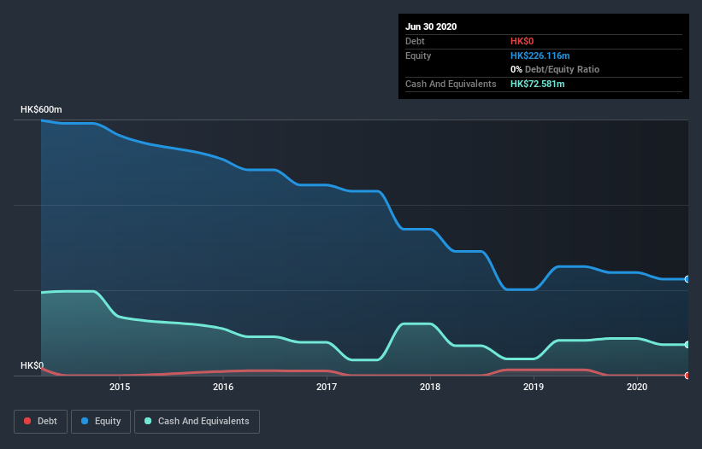Click the 2016 x-axis label
This screenshot has height=449, width=702.
[x=223, y=387]
